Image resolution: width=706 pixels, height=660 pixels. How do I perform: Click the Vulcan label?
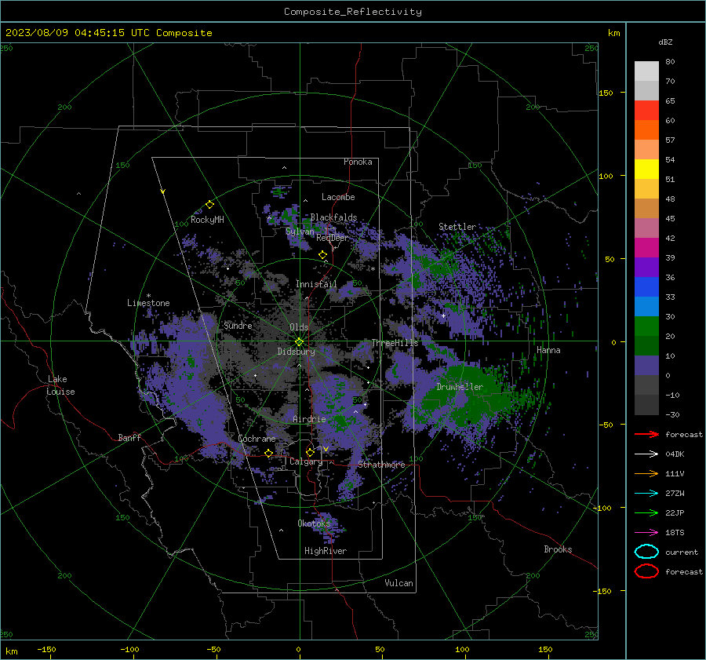(x=398, y=583)
